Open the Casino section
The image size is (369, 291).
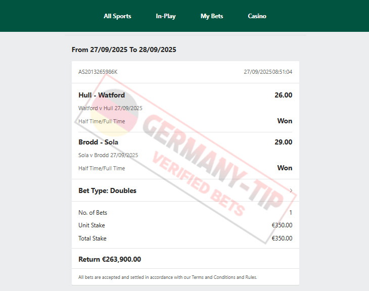pyautogui.click(x=257, y=16)
